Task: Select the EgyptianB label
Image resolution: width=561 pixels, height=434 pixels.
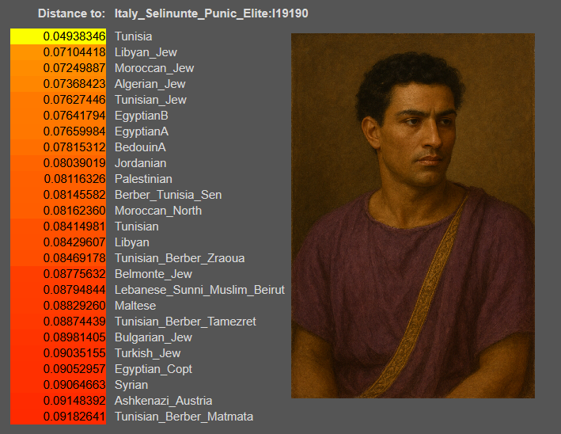Action: point(142,116)
